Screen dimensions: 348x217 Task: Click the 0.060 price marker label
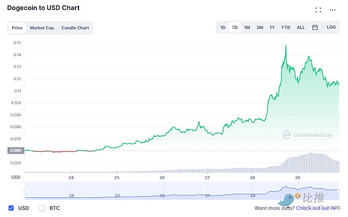(16, 151)
